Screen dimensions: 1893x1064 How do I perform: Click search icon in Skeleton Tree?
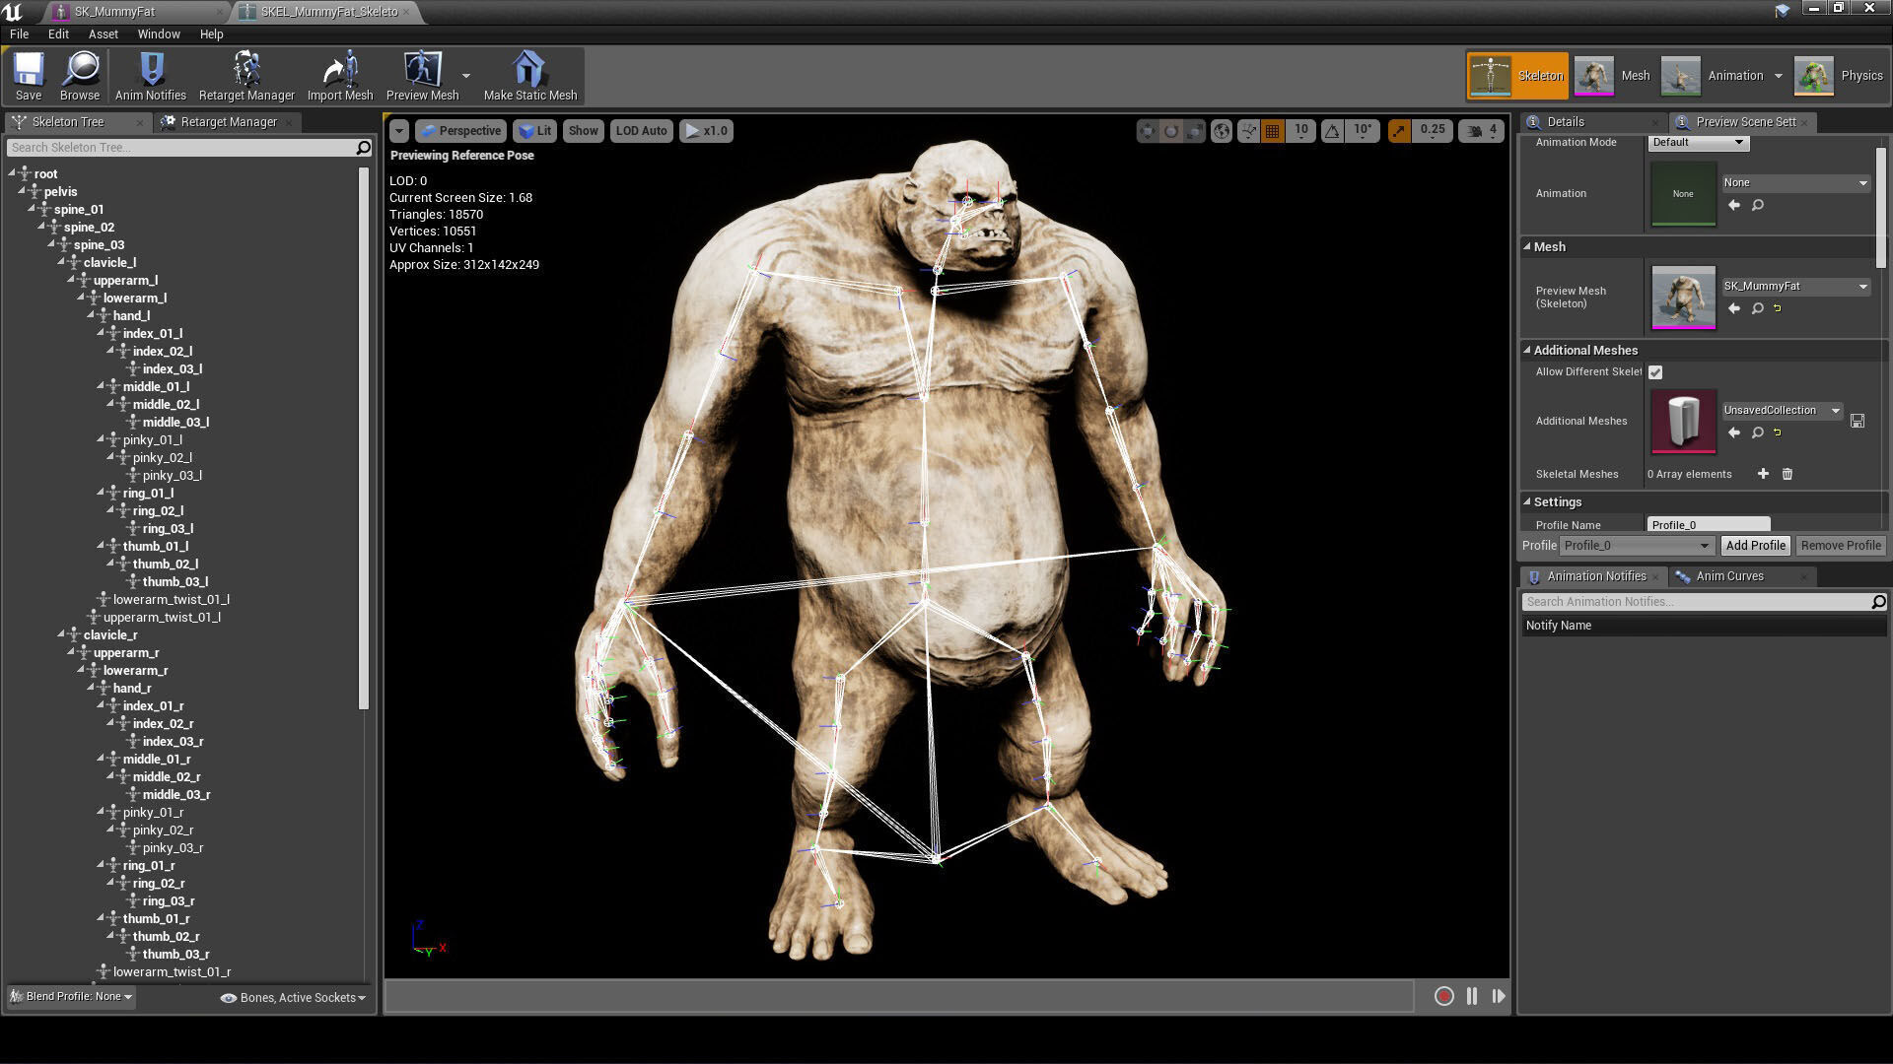[x=363, y=148]
